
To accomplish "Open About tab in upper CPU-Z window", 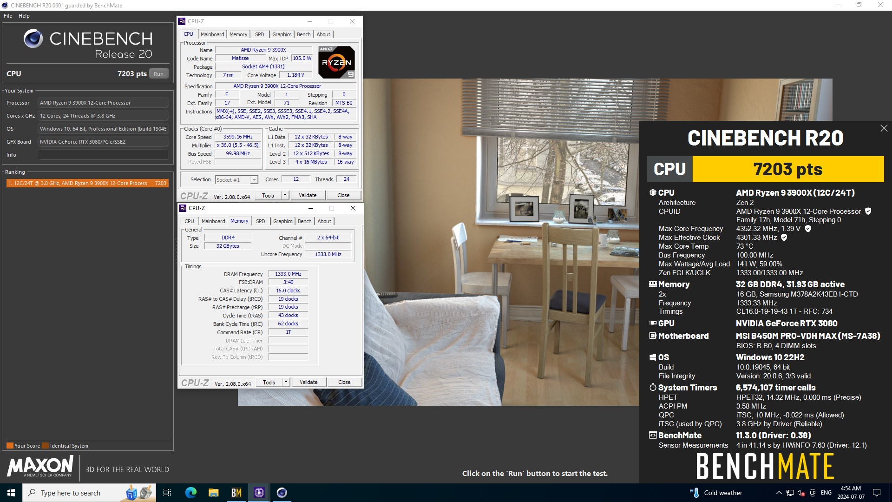I will pos(323,34).
